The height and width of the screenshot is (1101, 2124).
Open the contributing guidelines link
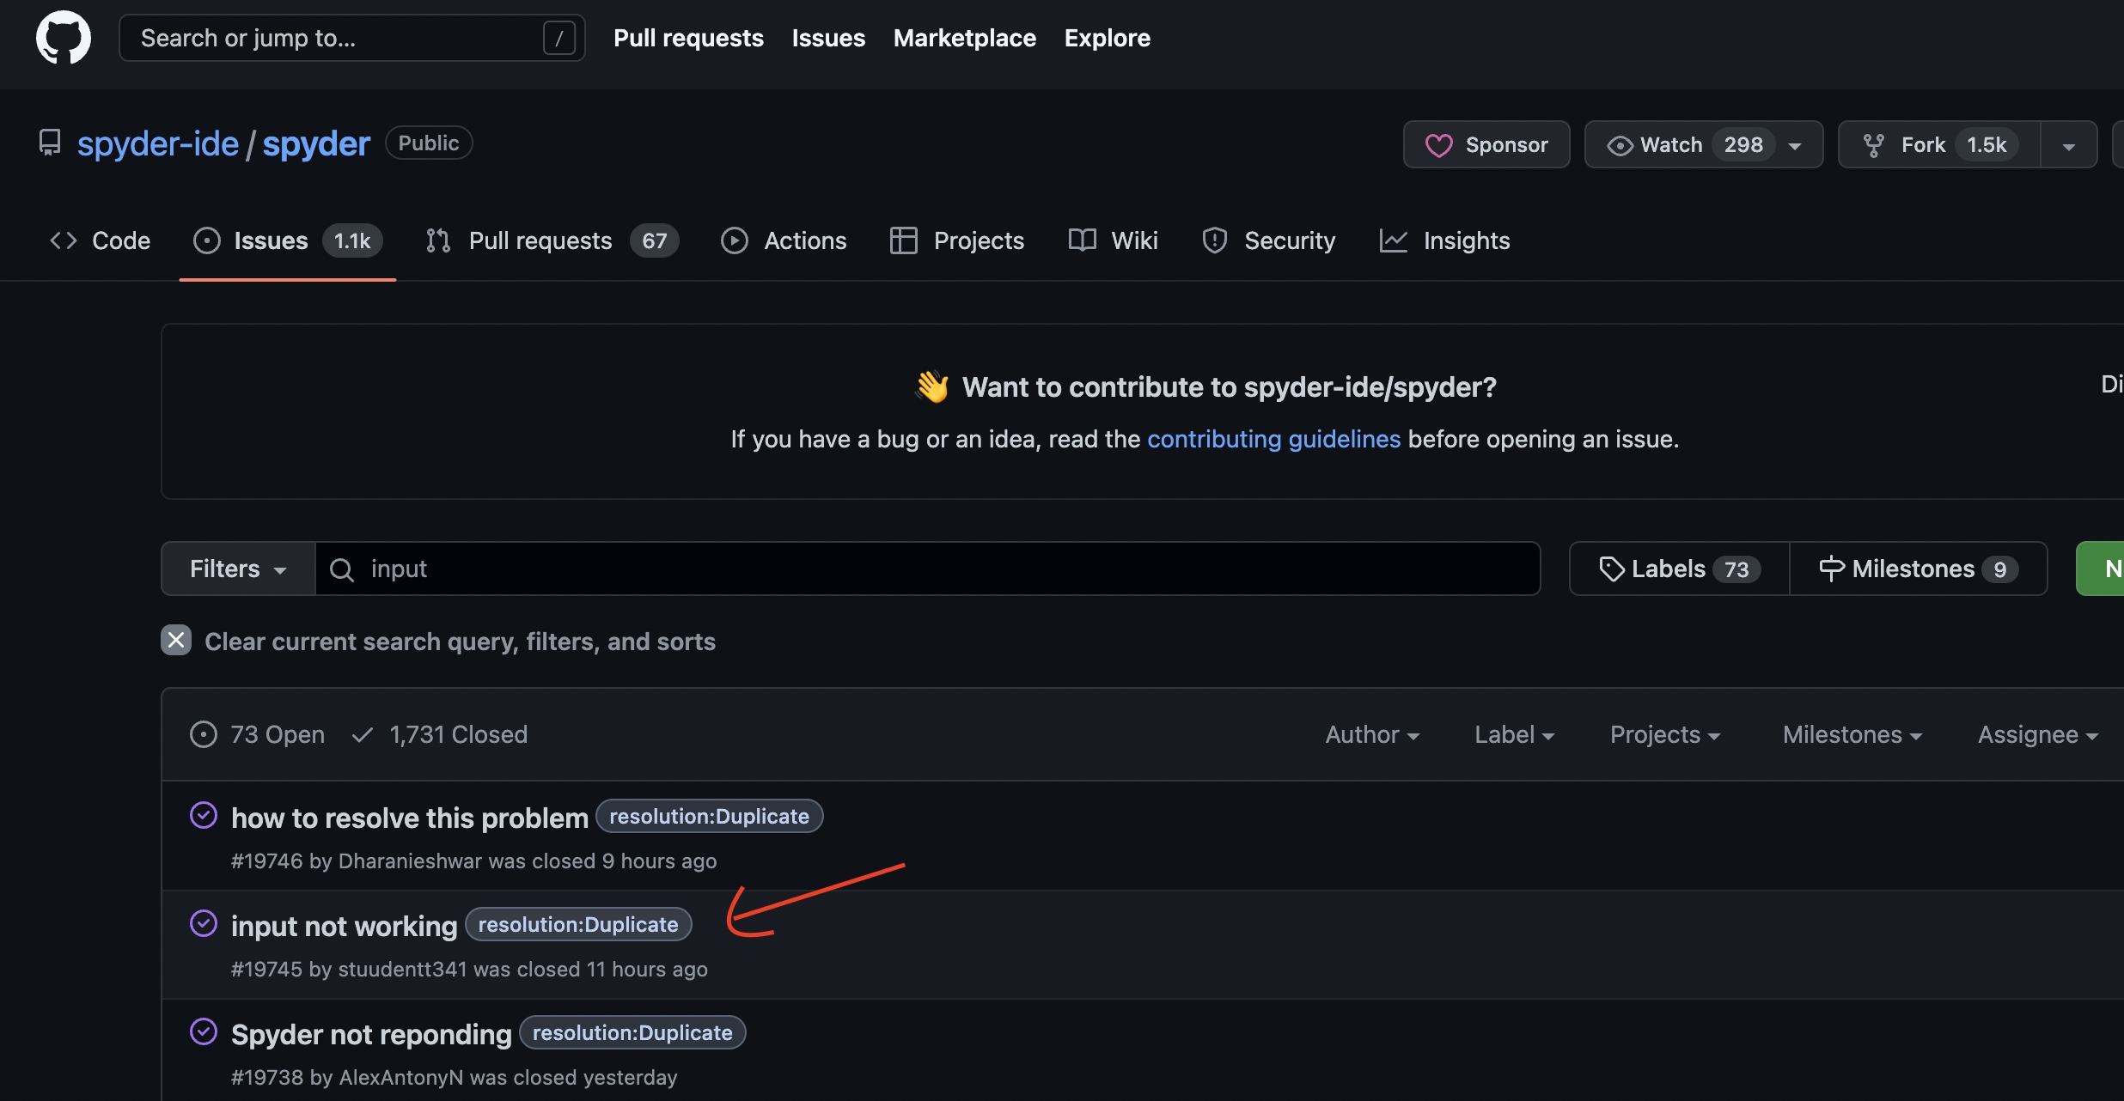[x=1274, y=439]
